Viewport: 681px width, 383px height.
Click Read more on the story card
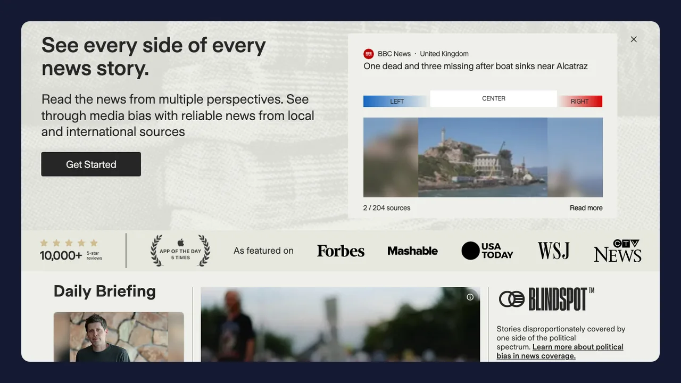[586, 208]
